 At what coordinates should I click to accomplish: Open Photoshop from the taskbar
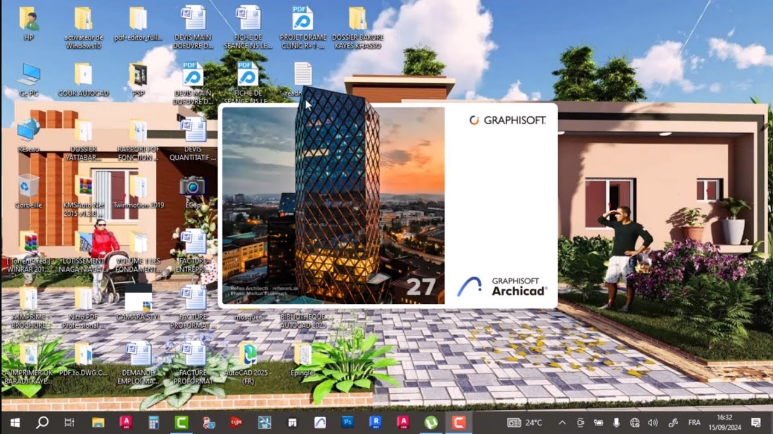[348, 422]
